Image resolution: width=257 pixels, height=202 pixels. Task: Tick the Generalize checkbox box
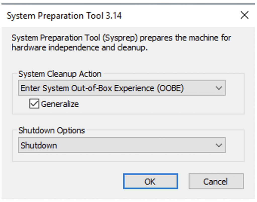click(34, 104)
